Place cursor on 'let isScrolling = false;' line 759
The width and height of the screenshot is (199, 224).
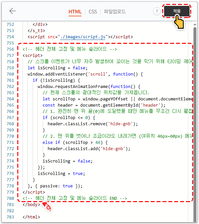tap(58, 68)
